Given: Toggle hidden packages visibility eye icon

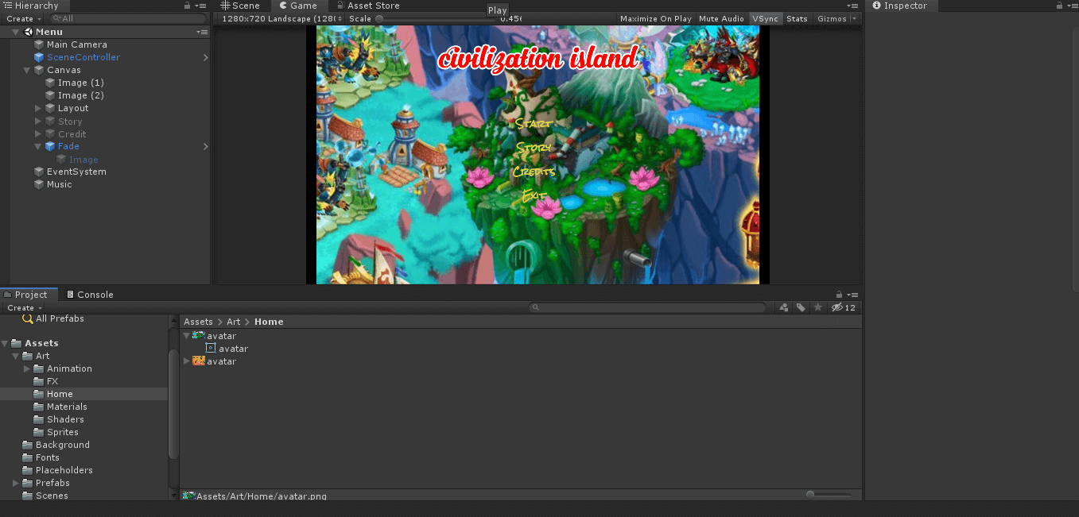Looking at the screenshot, I should [x=837, y=307].
